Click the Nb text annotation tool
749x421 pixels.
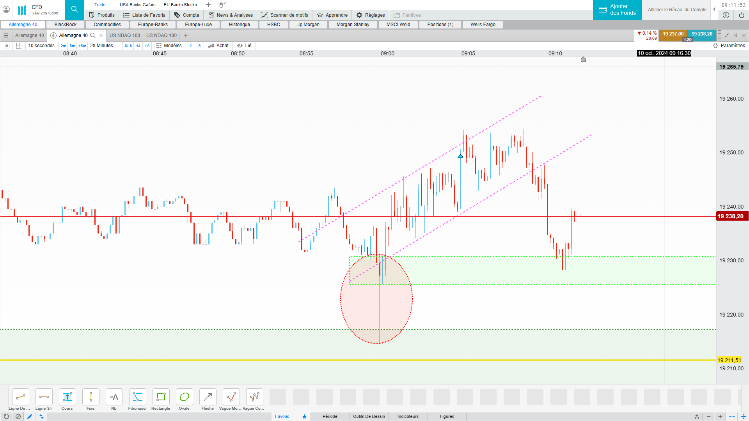coord(114,397)
